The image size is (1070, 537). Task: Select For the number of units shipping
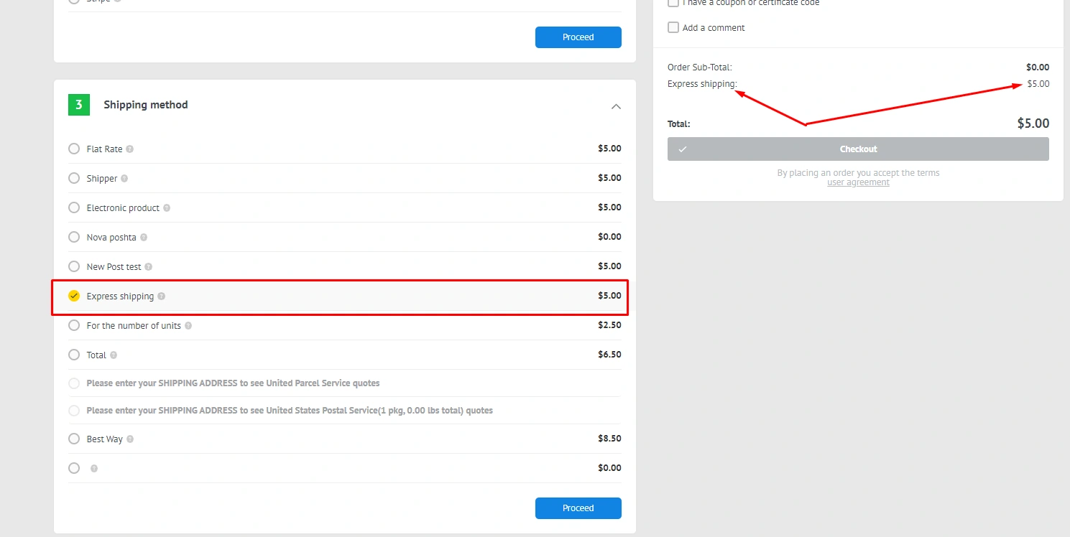pos(74,325)
